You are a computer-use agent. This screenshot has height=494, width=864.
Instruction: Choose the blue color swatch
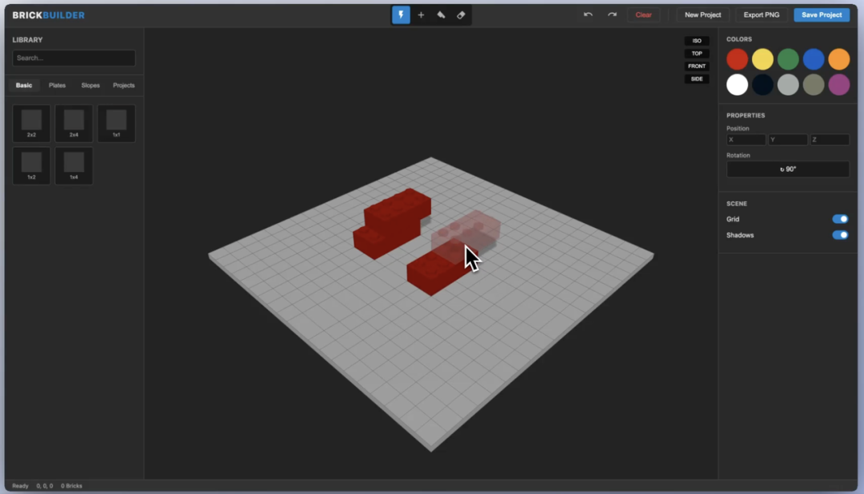point(814,59)
